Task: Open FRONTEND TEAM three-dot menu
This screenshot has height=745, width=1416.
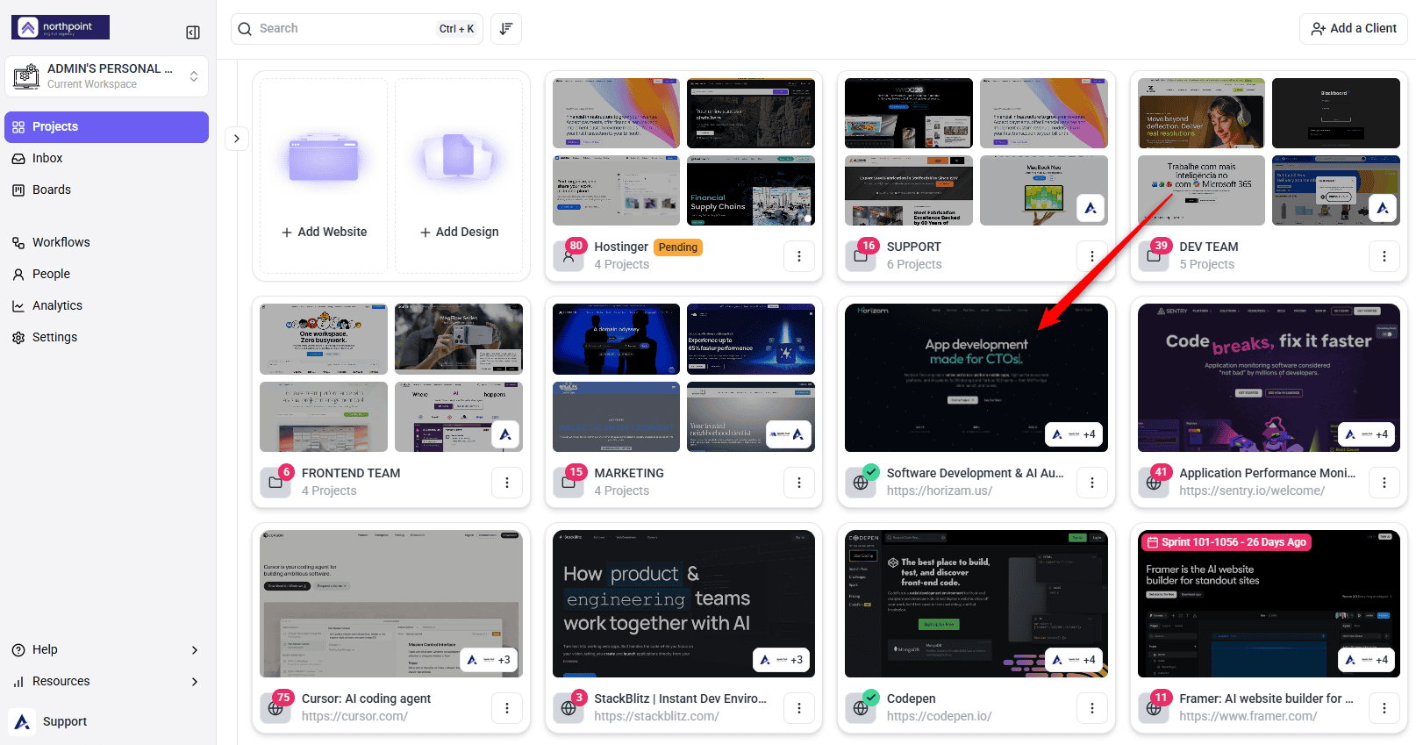Action: point(506,483)
